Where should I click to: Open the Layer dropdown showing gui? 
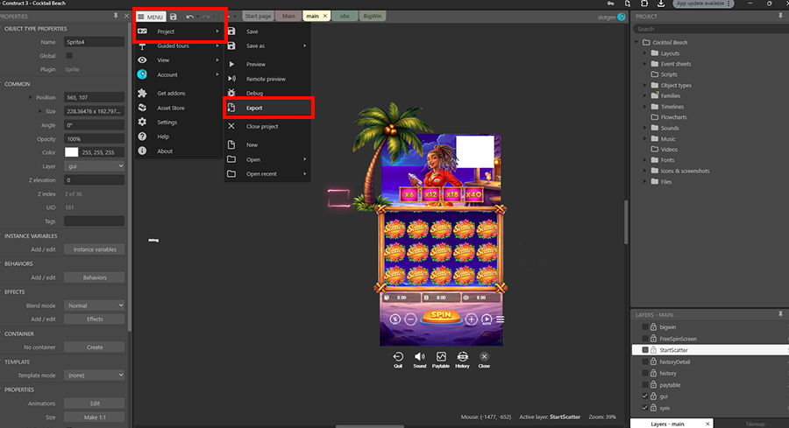(x=94, y=166)
